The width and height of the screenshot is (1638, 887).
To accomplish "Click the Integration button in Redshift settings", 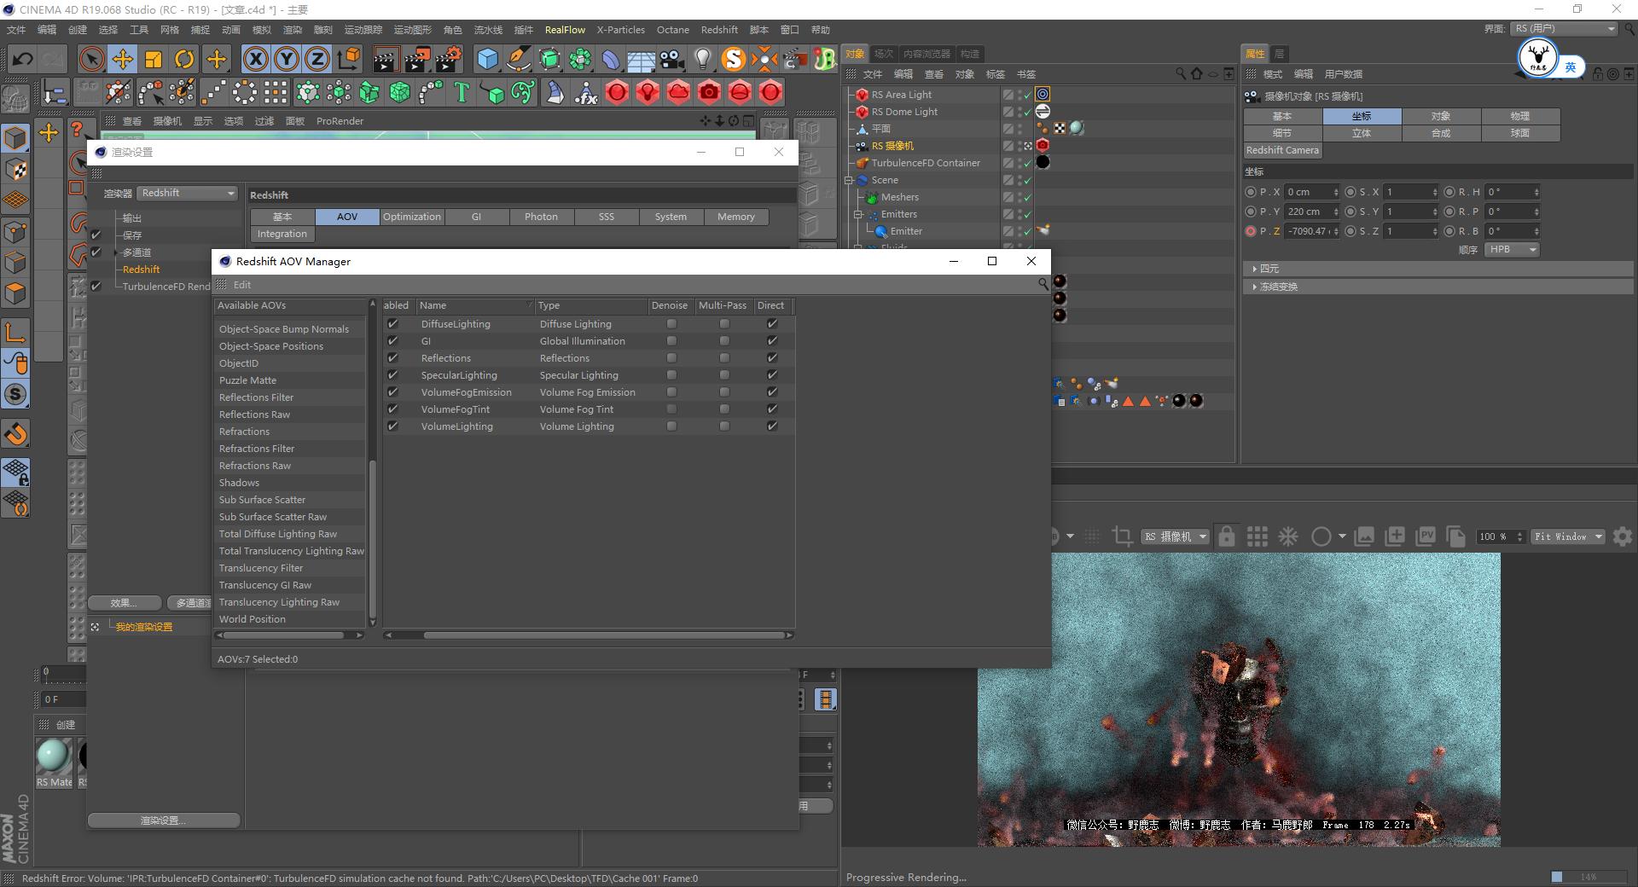I will tap(282, 234).
